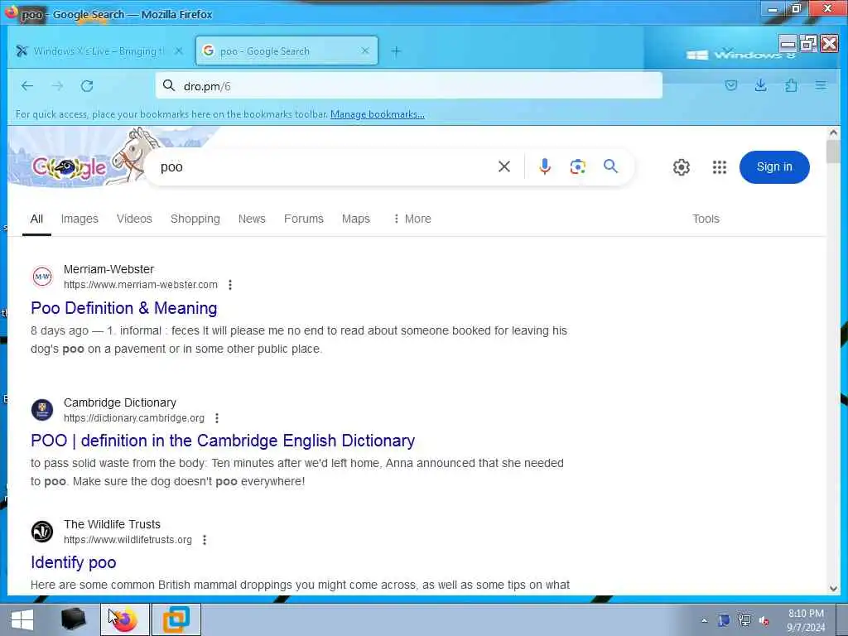This screenshot has width=848, height=636.
Task: Close the Windows X's Live tab
Action: click(179, 51)
